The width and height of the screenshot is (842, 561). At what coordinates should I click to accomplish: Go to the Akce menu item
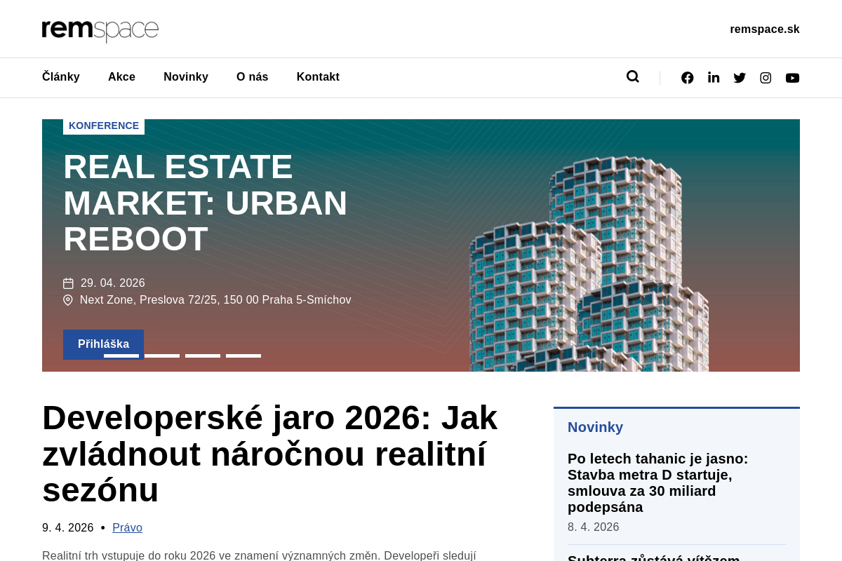121,77
